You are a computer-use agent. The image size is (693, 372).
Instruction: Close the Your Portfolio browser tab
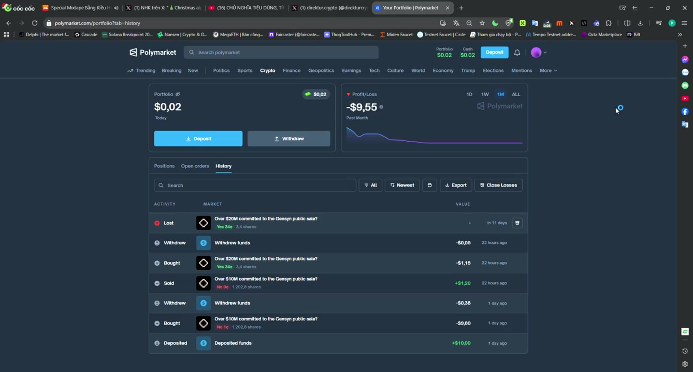click(448, 8)
